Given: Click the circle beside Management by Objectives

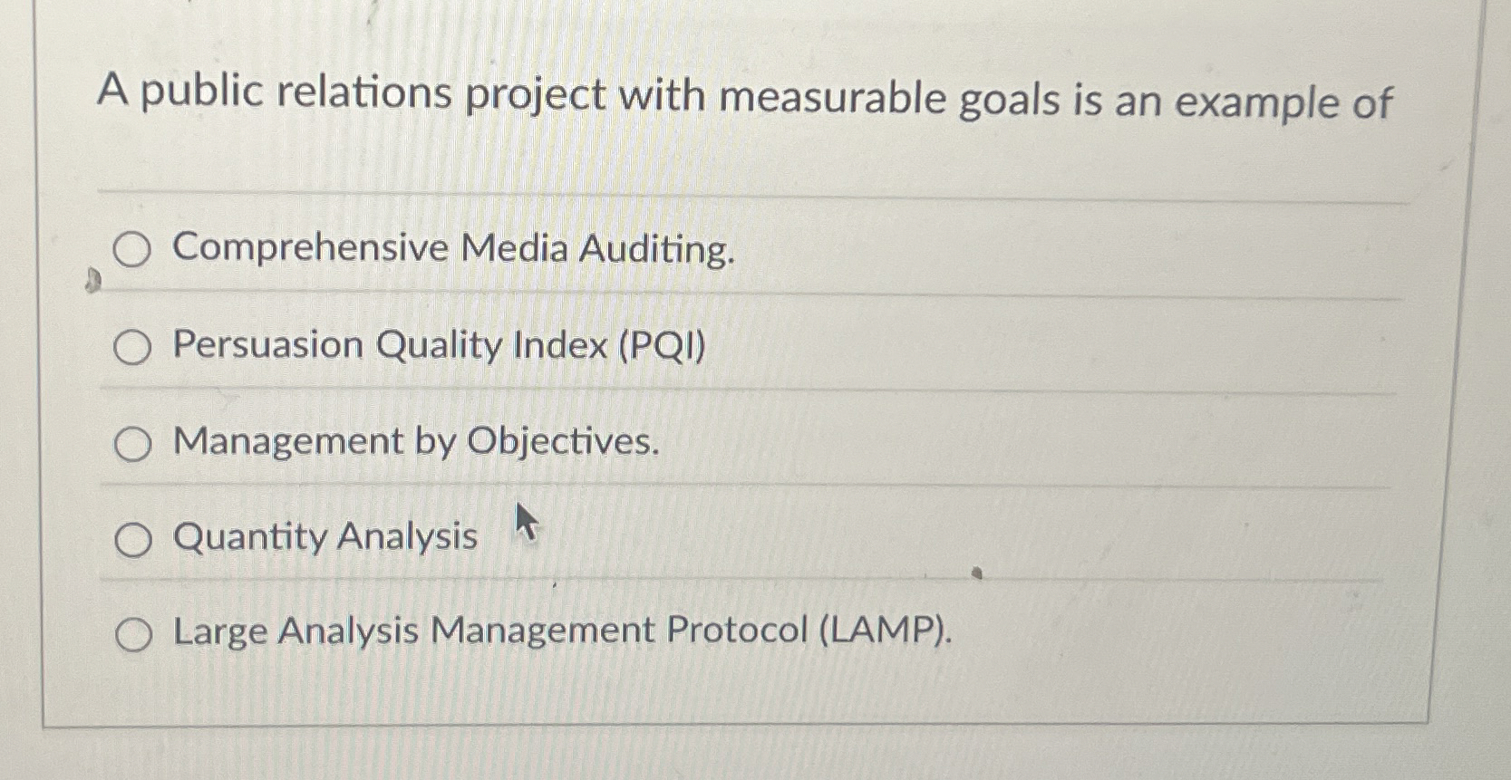Looking at the screenshot, I should [132, 443].
